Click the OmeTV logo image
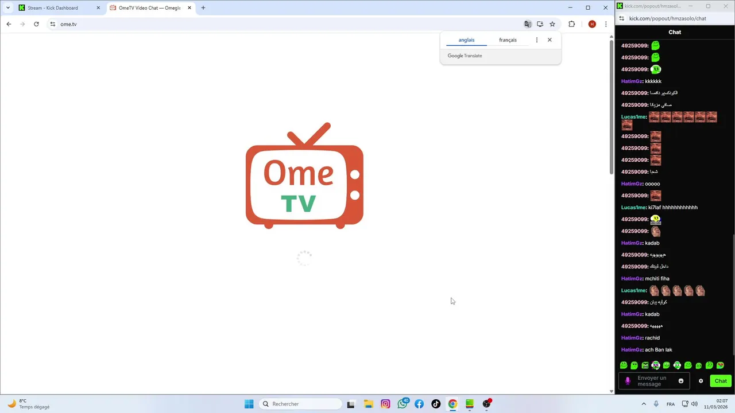 point(304,176)
